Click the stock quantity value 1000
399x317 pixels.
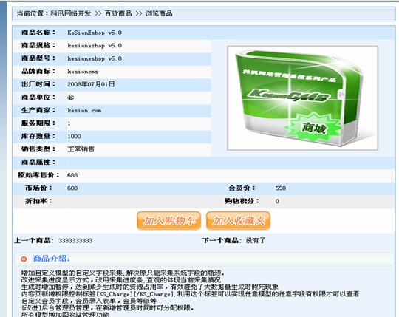(x=74, y=137)
